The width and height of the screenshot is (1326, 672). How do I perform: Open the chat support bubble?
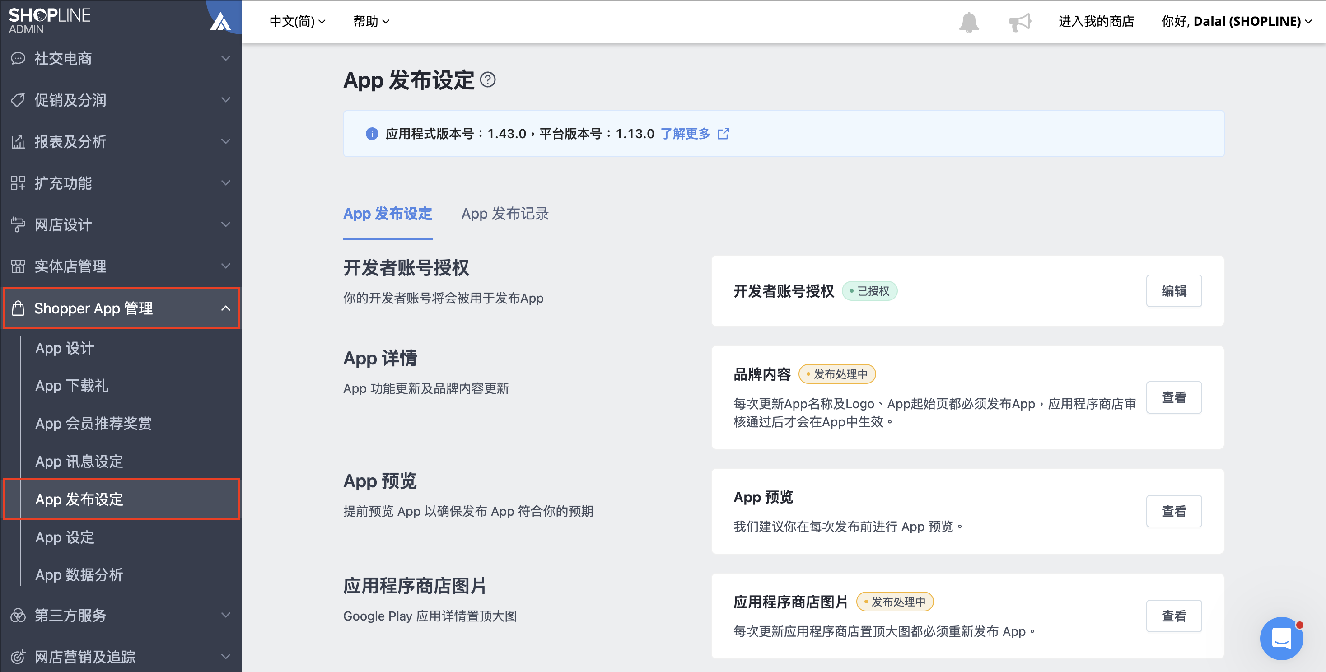(x=1281, y=638)
